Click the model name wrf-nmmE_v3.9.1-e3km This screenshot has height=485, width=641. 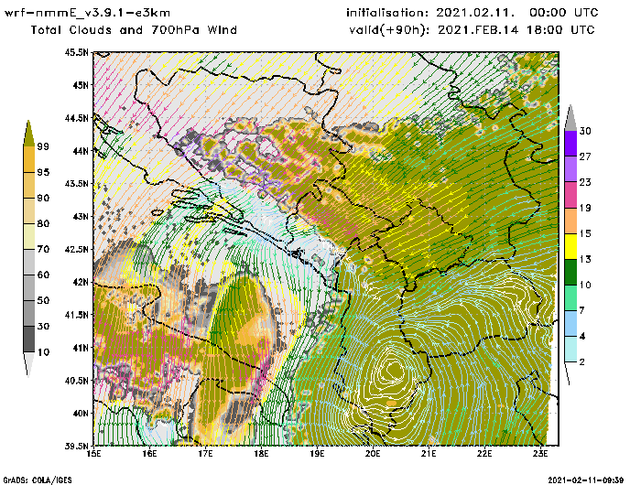tap(87, 13)
